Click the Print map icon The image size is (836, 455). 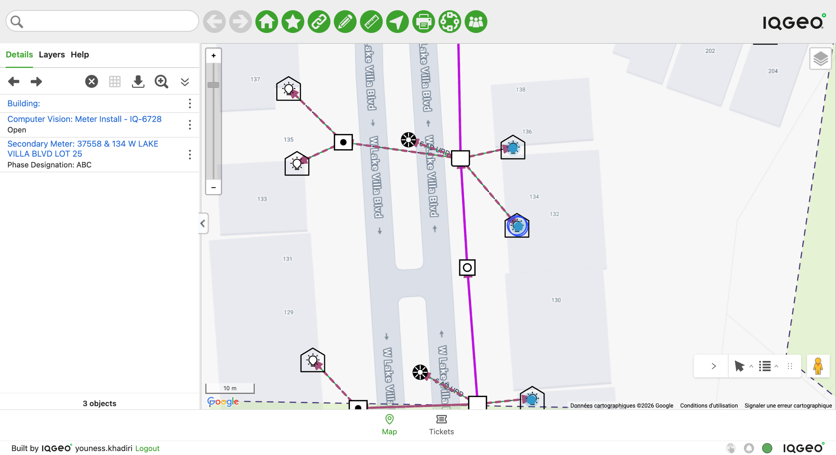coord(424,22)
